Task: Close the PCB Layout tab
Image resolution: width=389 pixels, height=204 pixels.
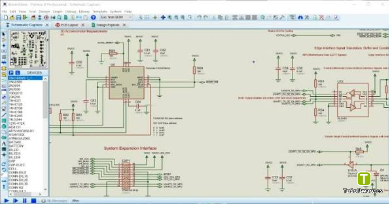Action: [83, 25]
